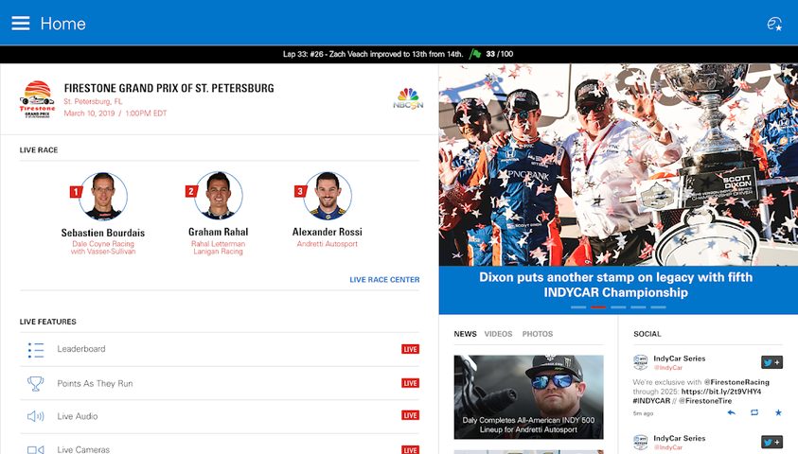798x454 pixels.
Task: Click first IndyCar Series avatar in Social
Action: coord(640,362)
